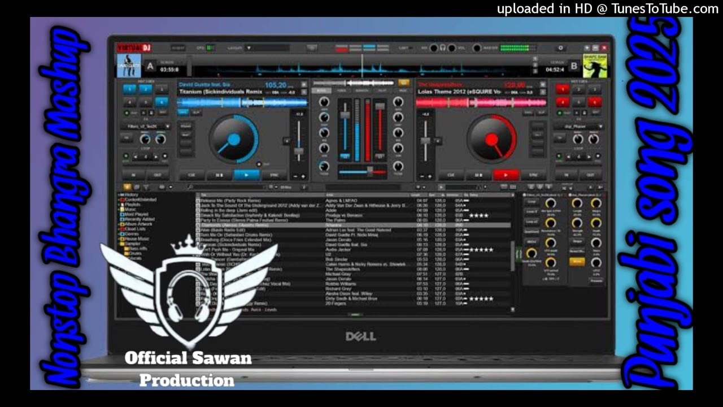Trigger hot cue 1 on deck A
The height and width of the screenshot is (407, 723).
(129, 89)
